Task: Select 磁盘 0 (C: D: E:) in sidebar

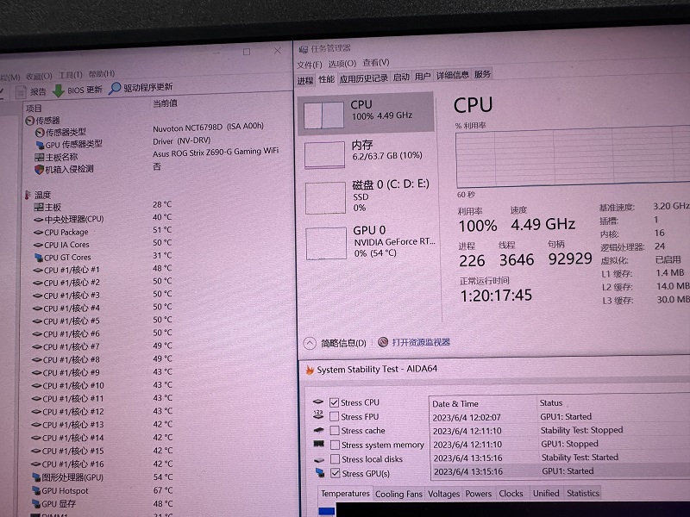Action: (368, 197)
